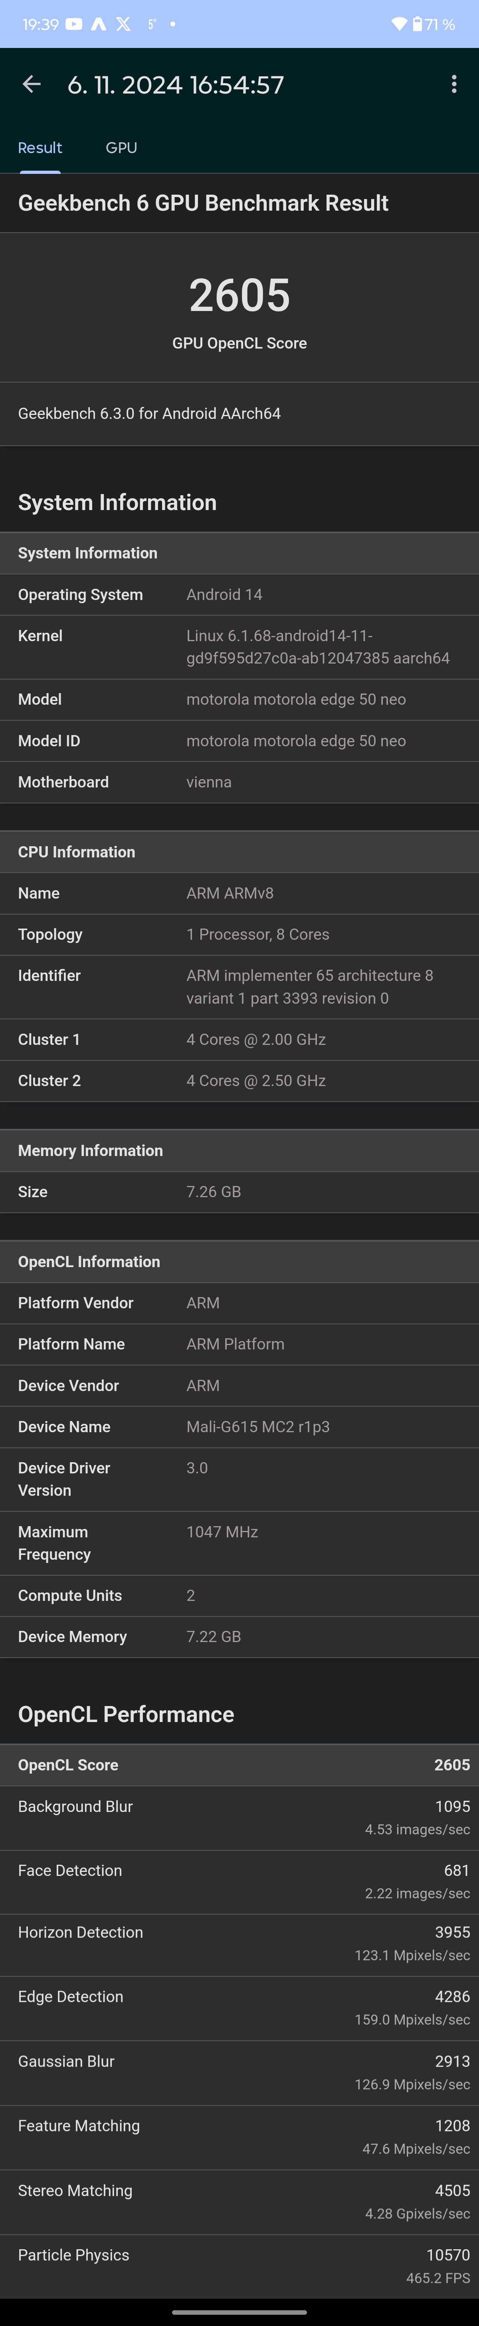Screen dimensions: 479x2326
Task: Tap the back arrow in the header
Action: point(32,85)
